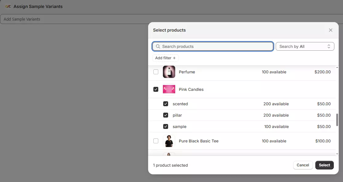The height and width of the screenshot is (182, 343).
Task: Select the Pure Black Basic Tee checkbox
Action: [x=156, y=141]
